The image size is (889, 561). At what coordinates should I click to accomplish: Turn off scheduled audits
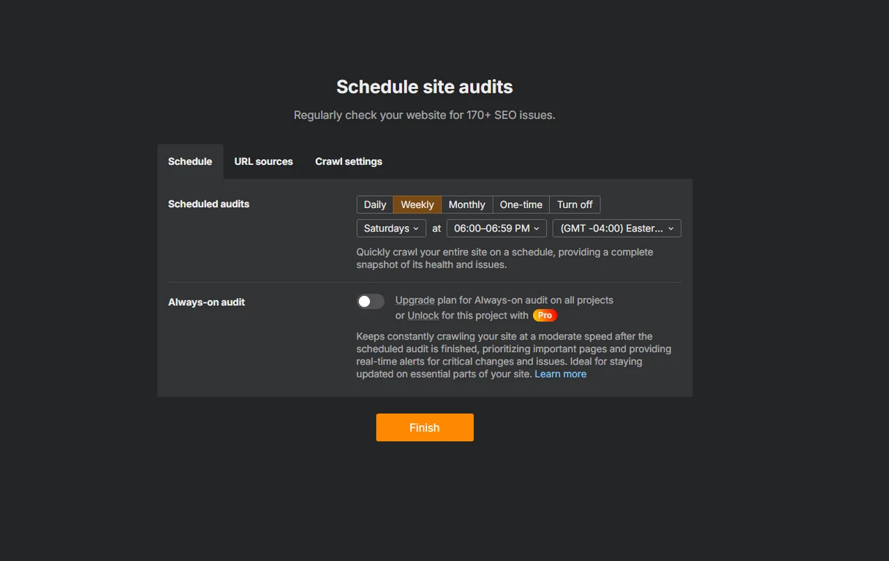[x=575, y=205]
